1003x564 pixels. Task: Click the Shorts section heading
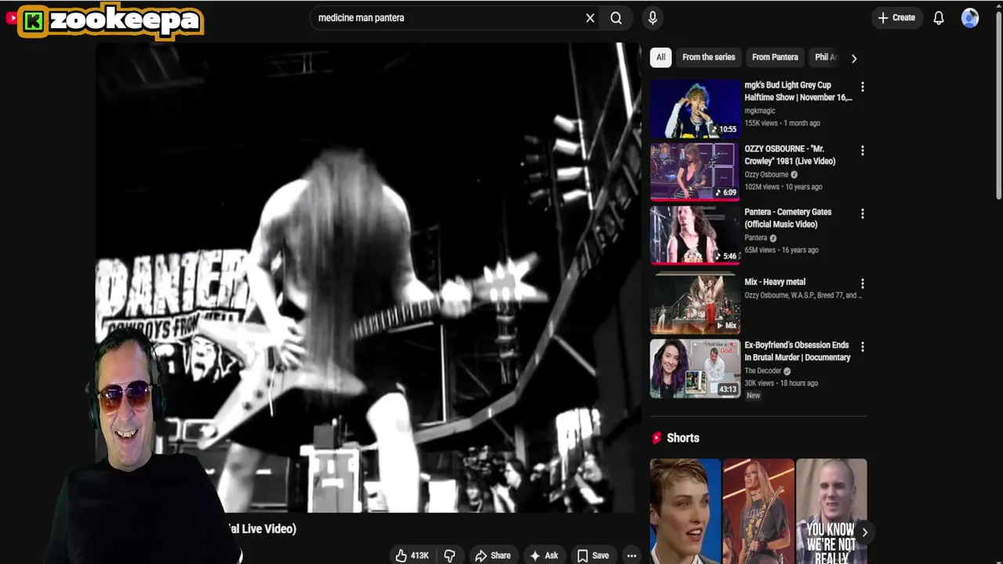coord(683,438)
